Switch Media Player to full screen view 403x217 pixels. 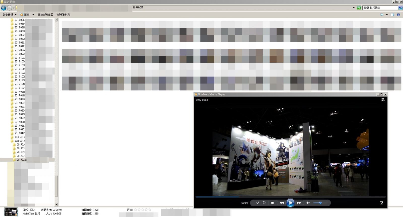[x=382, y=203]
